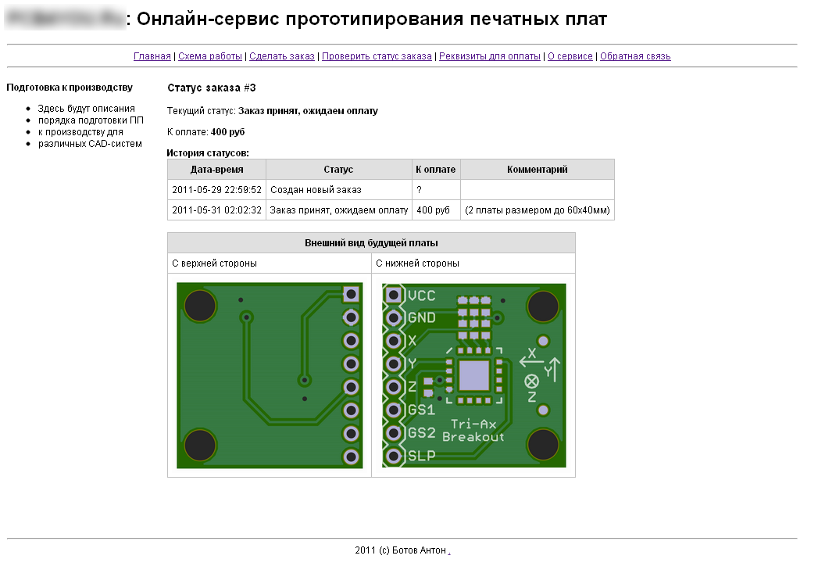This screenshot has width=818, height=584.
Task: Navigate to О сервисе page
Action: coord(570,56)
